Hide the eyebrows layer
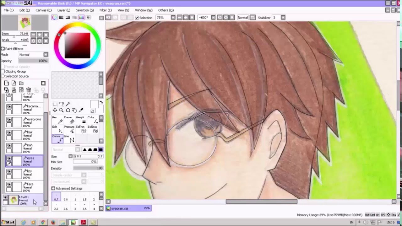The height and width of the screenshot is (226, 402). tap(9, 120)
